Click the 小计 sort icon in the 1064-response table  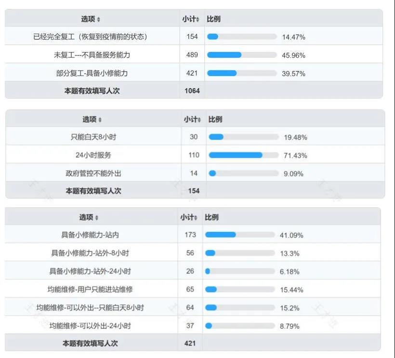pos(198,20)
